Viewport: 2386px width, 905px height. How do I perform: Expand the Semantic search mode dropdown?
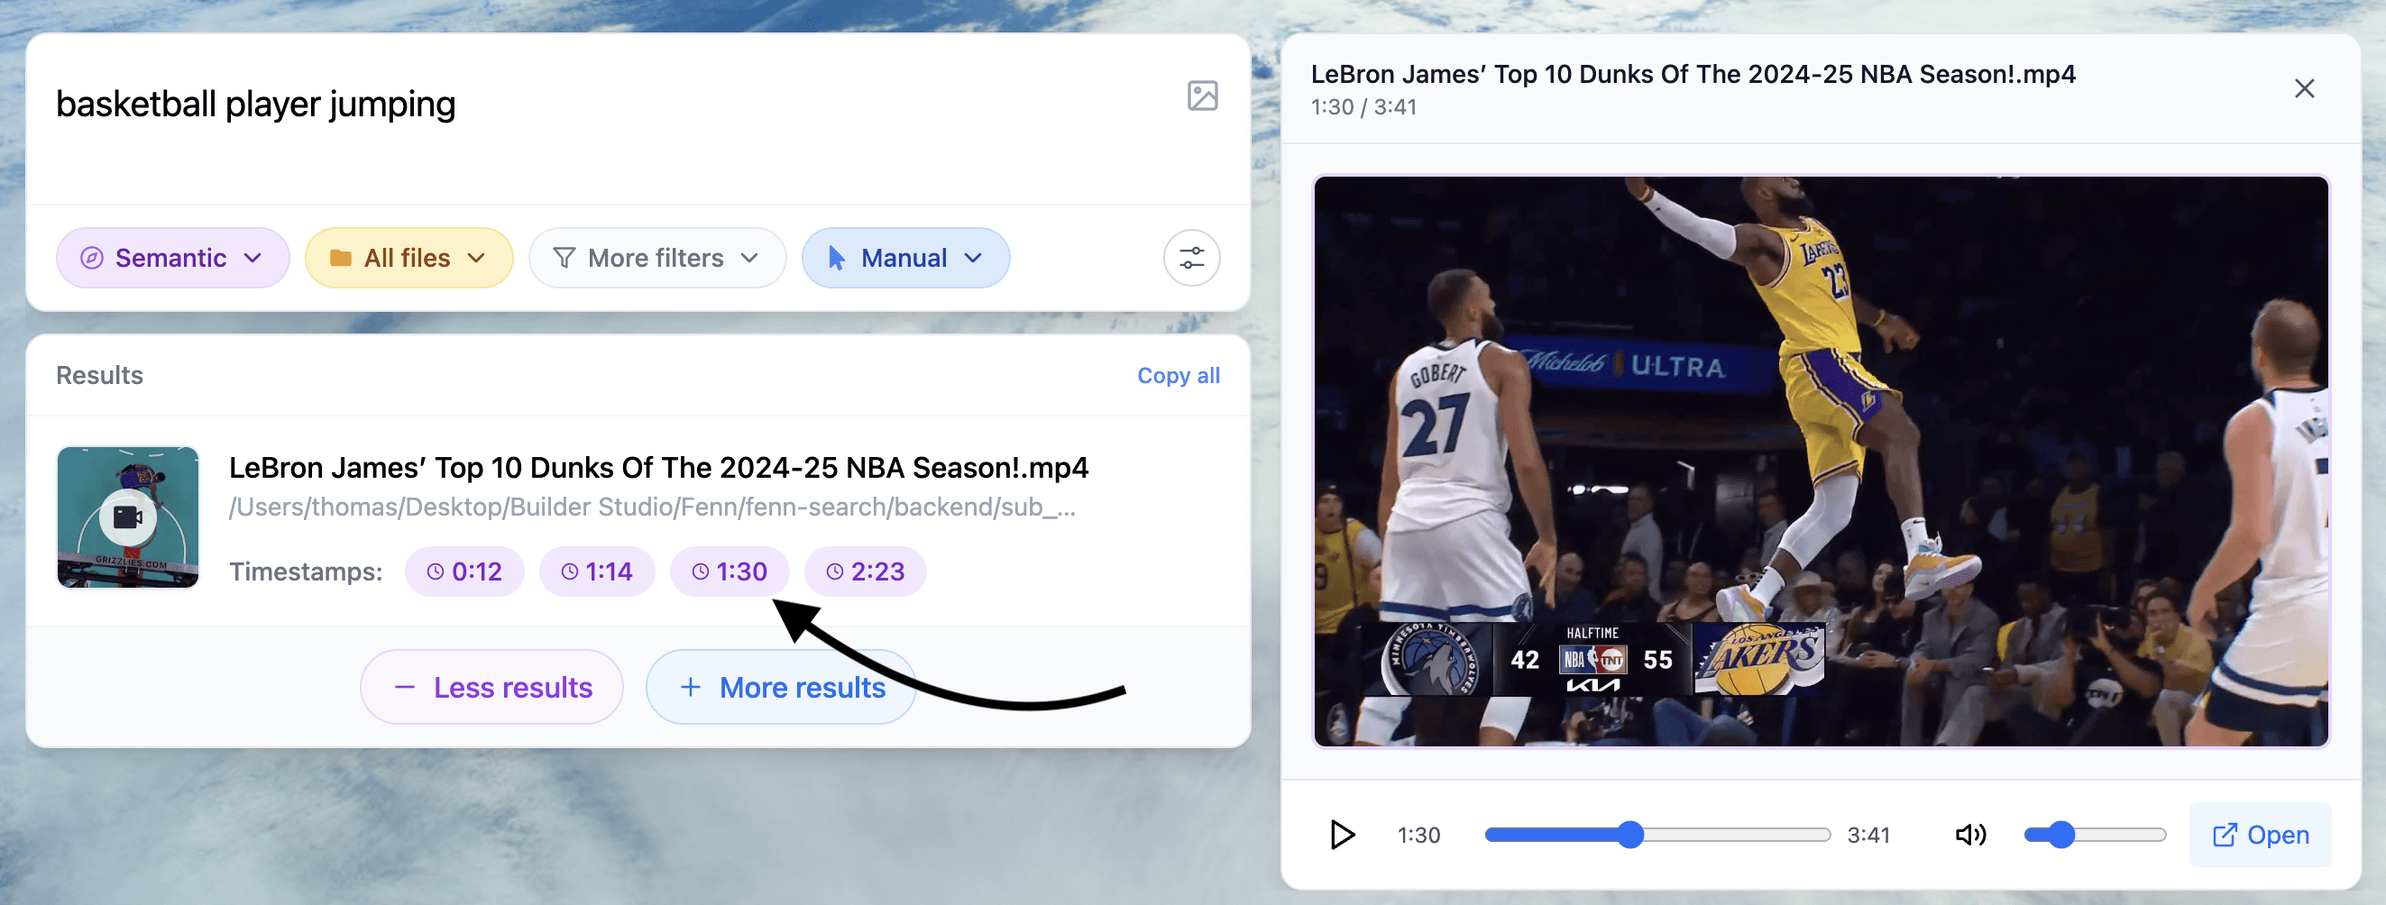point(172,258)
